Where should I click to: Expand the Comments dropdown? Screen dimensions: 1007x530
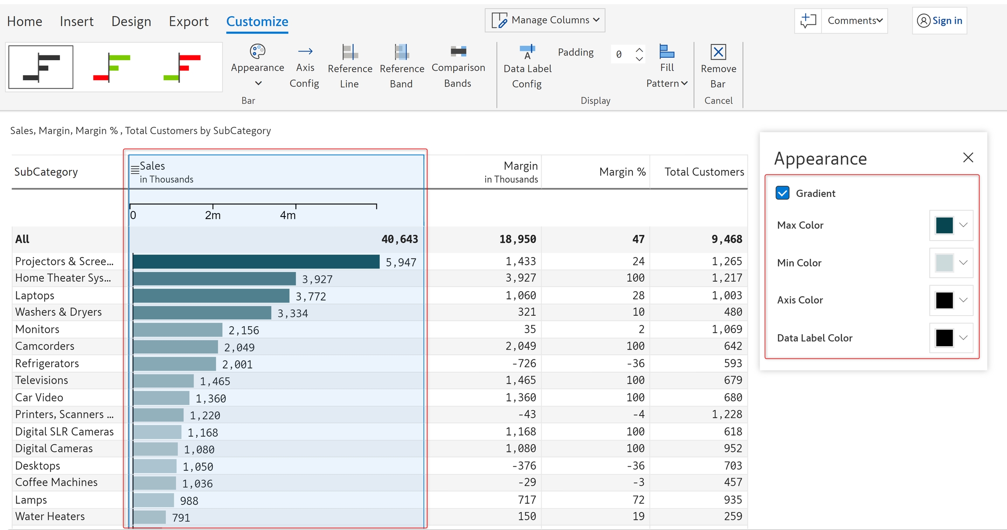click(855, 21)
